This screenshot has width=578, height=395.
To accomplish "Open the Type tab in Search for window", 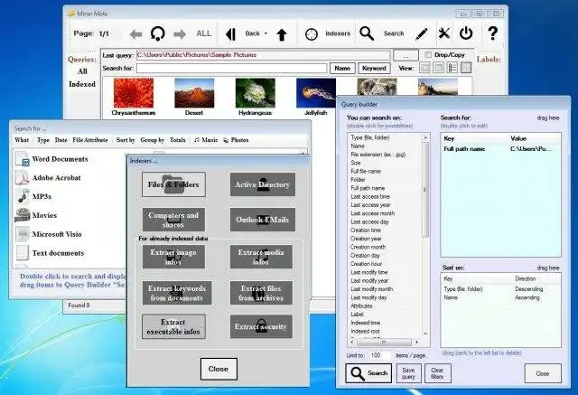I will pos(43,140).
